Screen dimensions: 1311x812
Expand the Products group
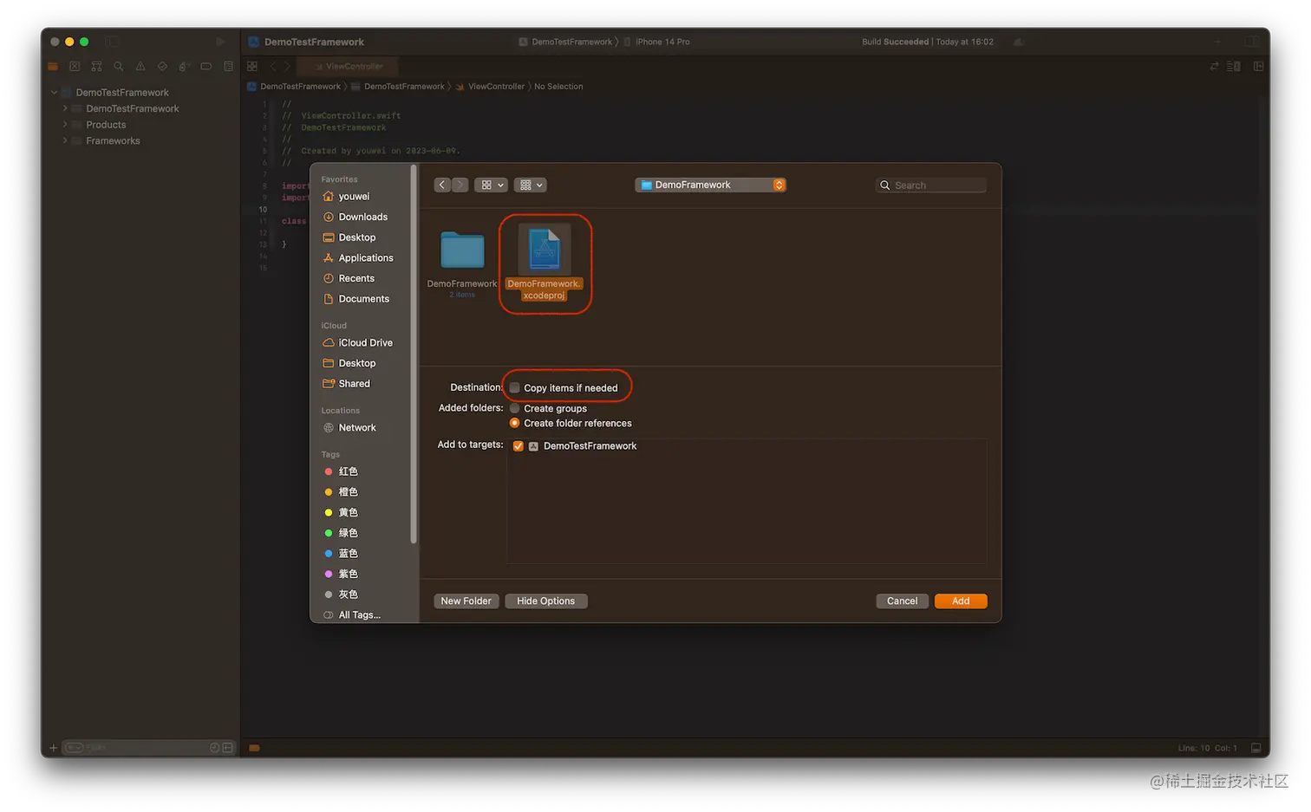click(65, 125)
